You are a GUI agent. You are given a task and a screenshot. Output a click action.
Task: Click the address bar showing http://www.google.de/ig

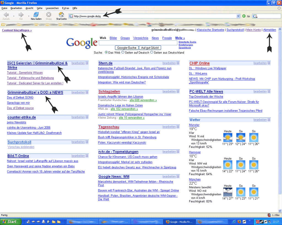tap(155, 16)
